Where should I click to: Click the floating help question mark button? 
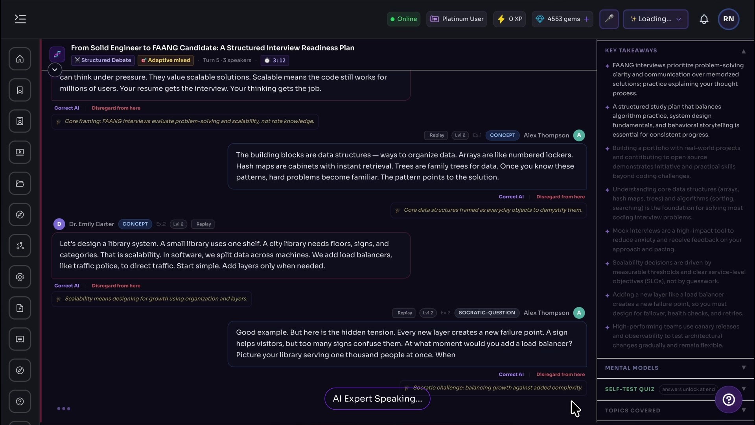point(728,399)
